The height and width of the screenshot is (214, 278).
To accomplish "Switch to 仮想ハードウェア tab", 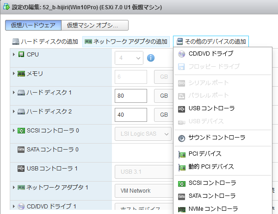I will point(33,25).
